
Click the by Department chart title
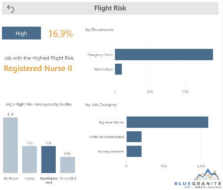100,30
